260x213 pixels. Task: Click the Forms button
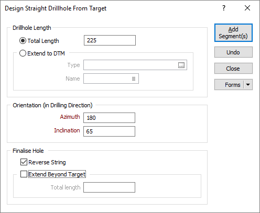click(229, 85)
